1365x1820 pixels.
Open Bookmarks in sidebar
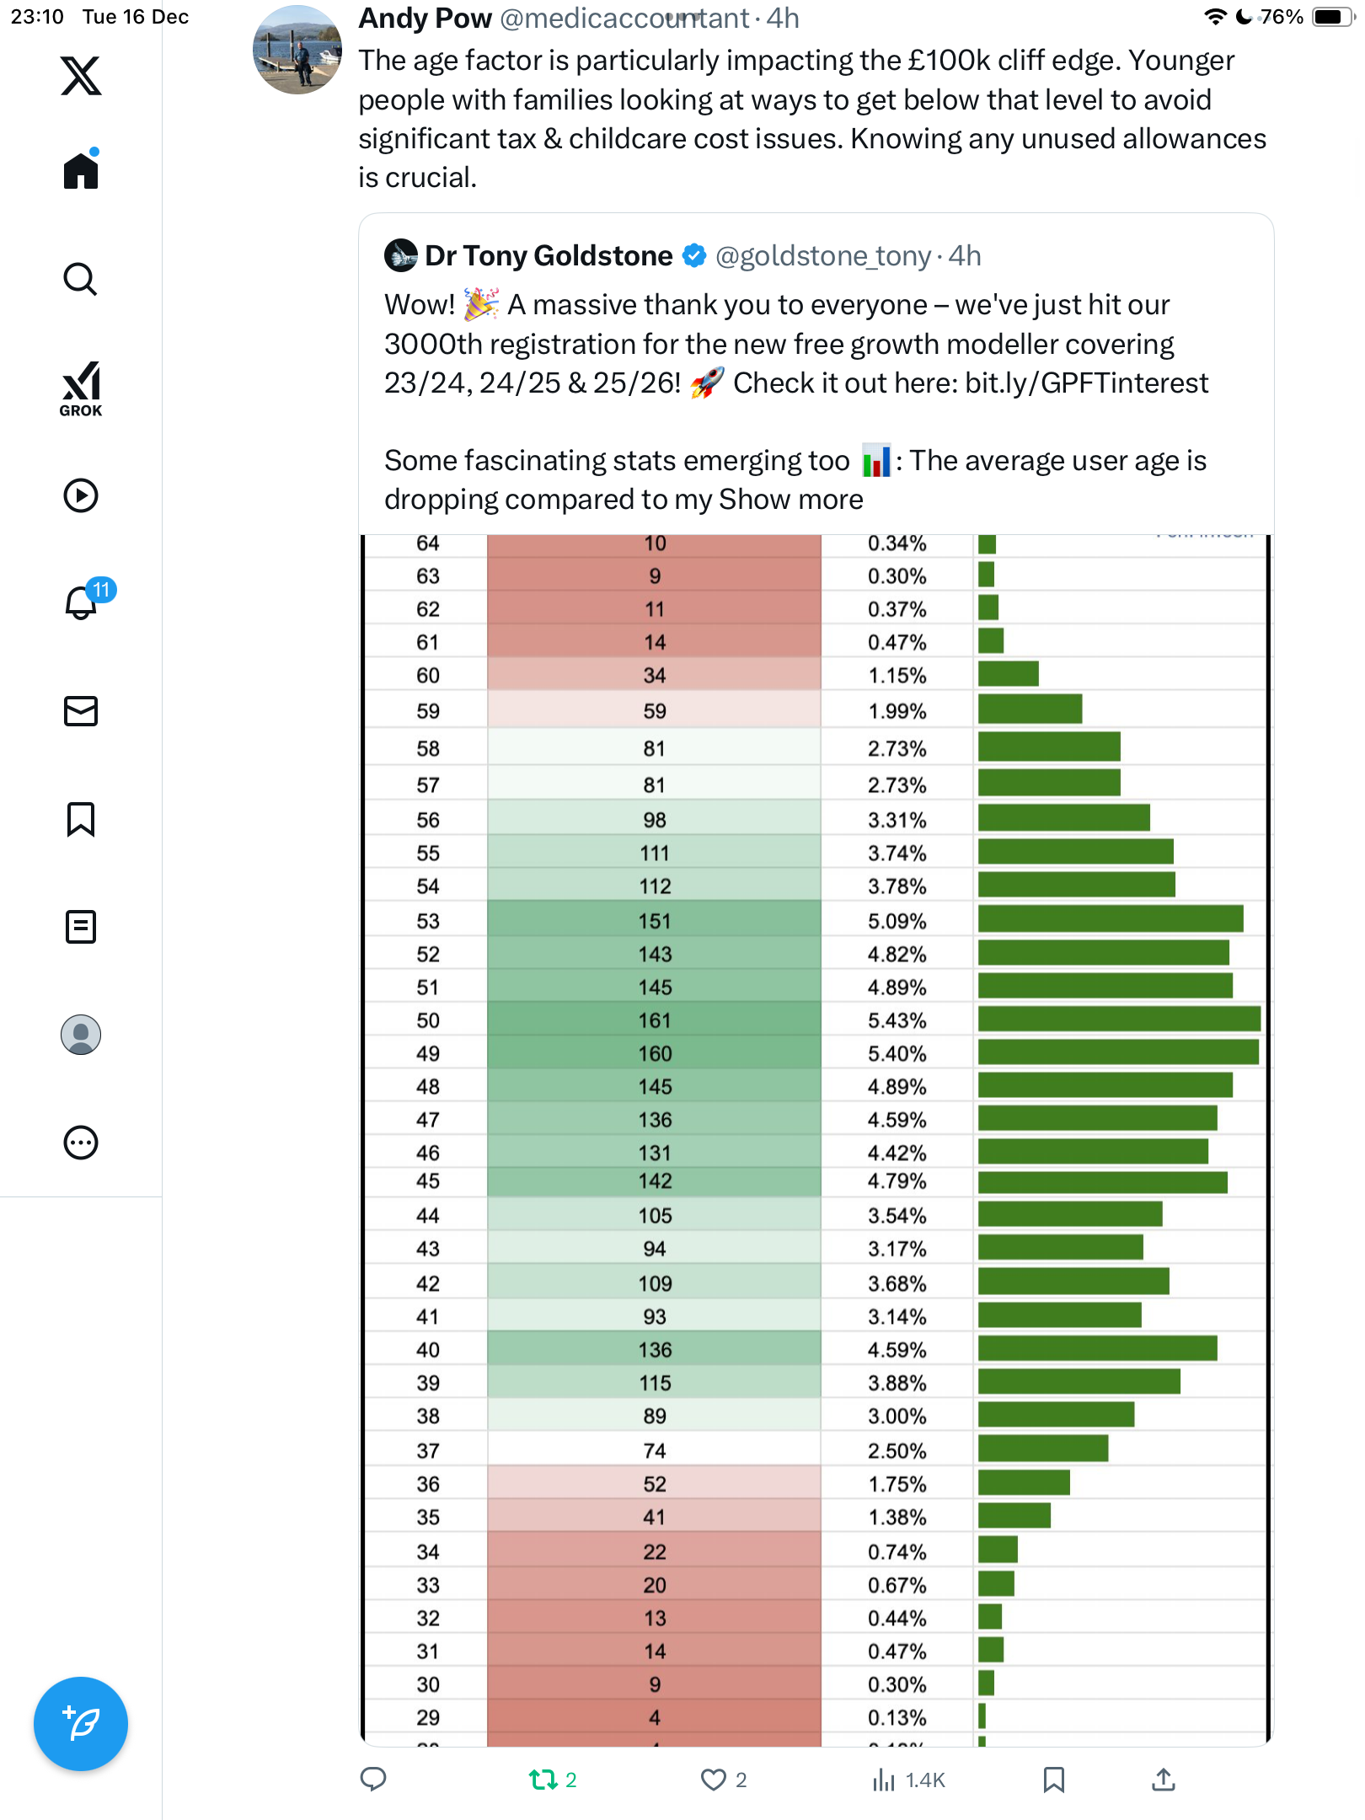[x=81, y=819]
